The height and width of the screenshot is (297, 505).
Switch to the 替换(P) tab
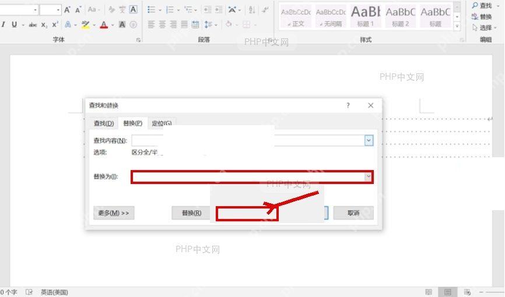pyautogui.click(x=133, y=123)
